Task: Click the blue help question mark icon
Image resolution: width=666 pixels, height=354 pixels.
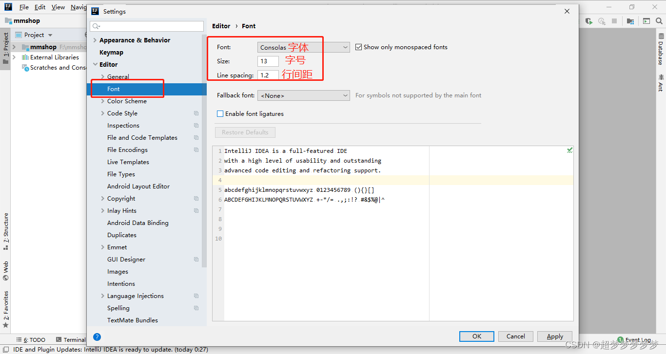Action: point(97,336)
